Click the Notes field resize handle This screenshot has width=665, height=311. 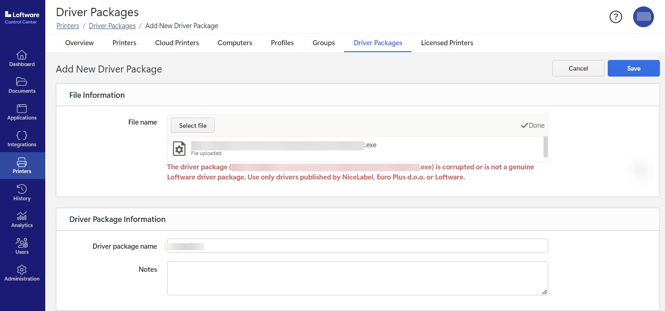pos(544,292)
